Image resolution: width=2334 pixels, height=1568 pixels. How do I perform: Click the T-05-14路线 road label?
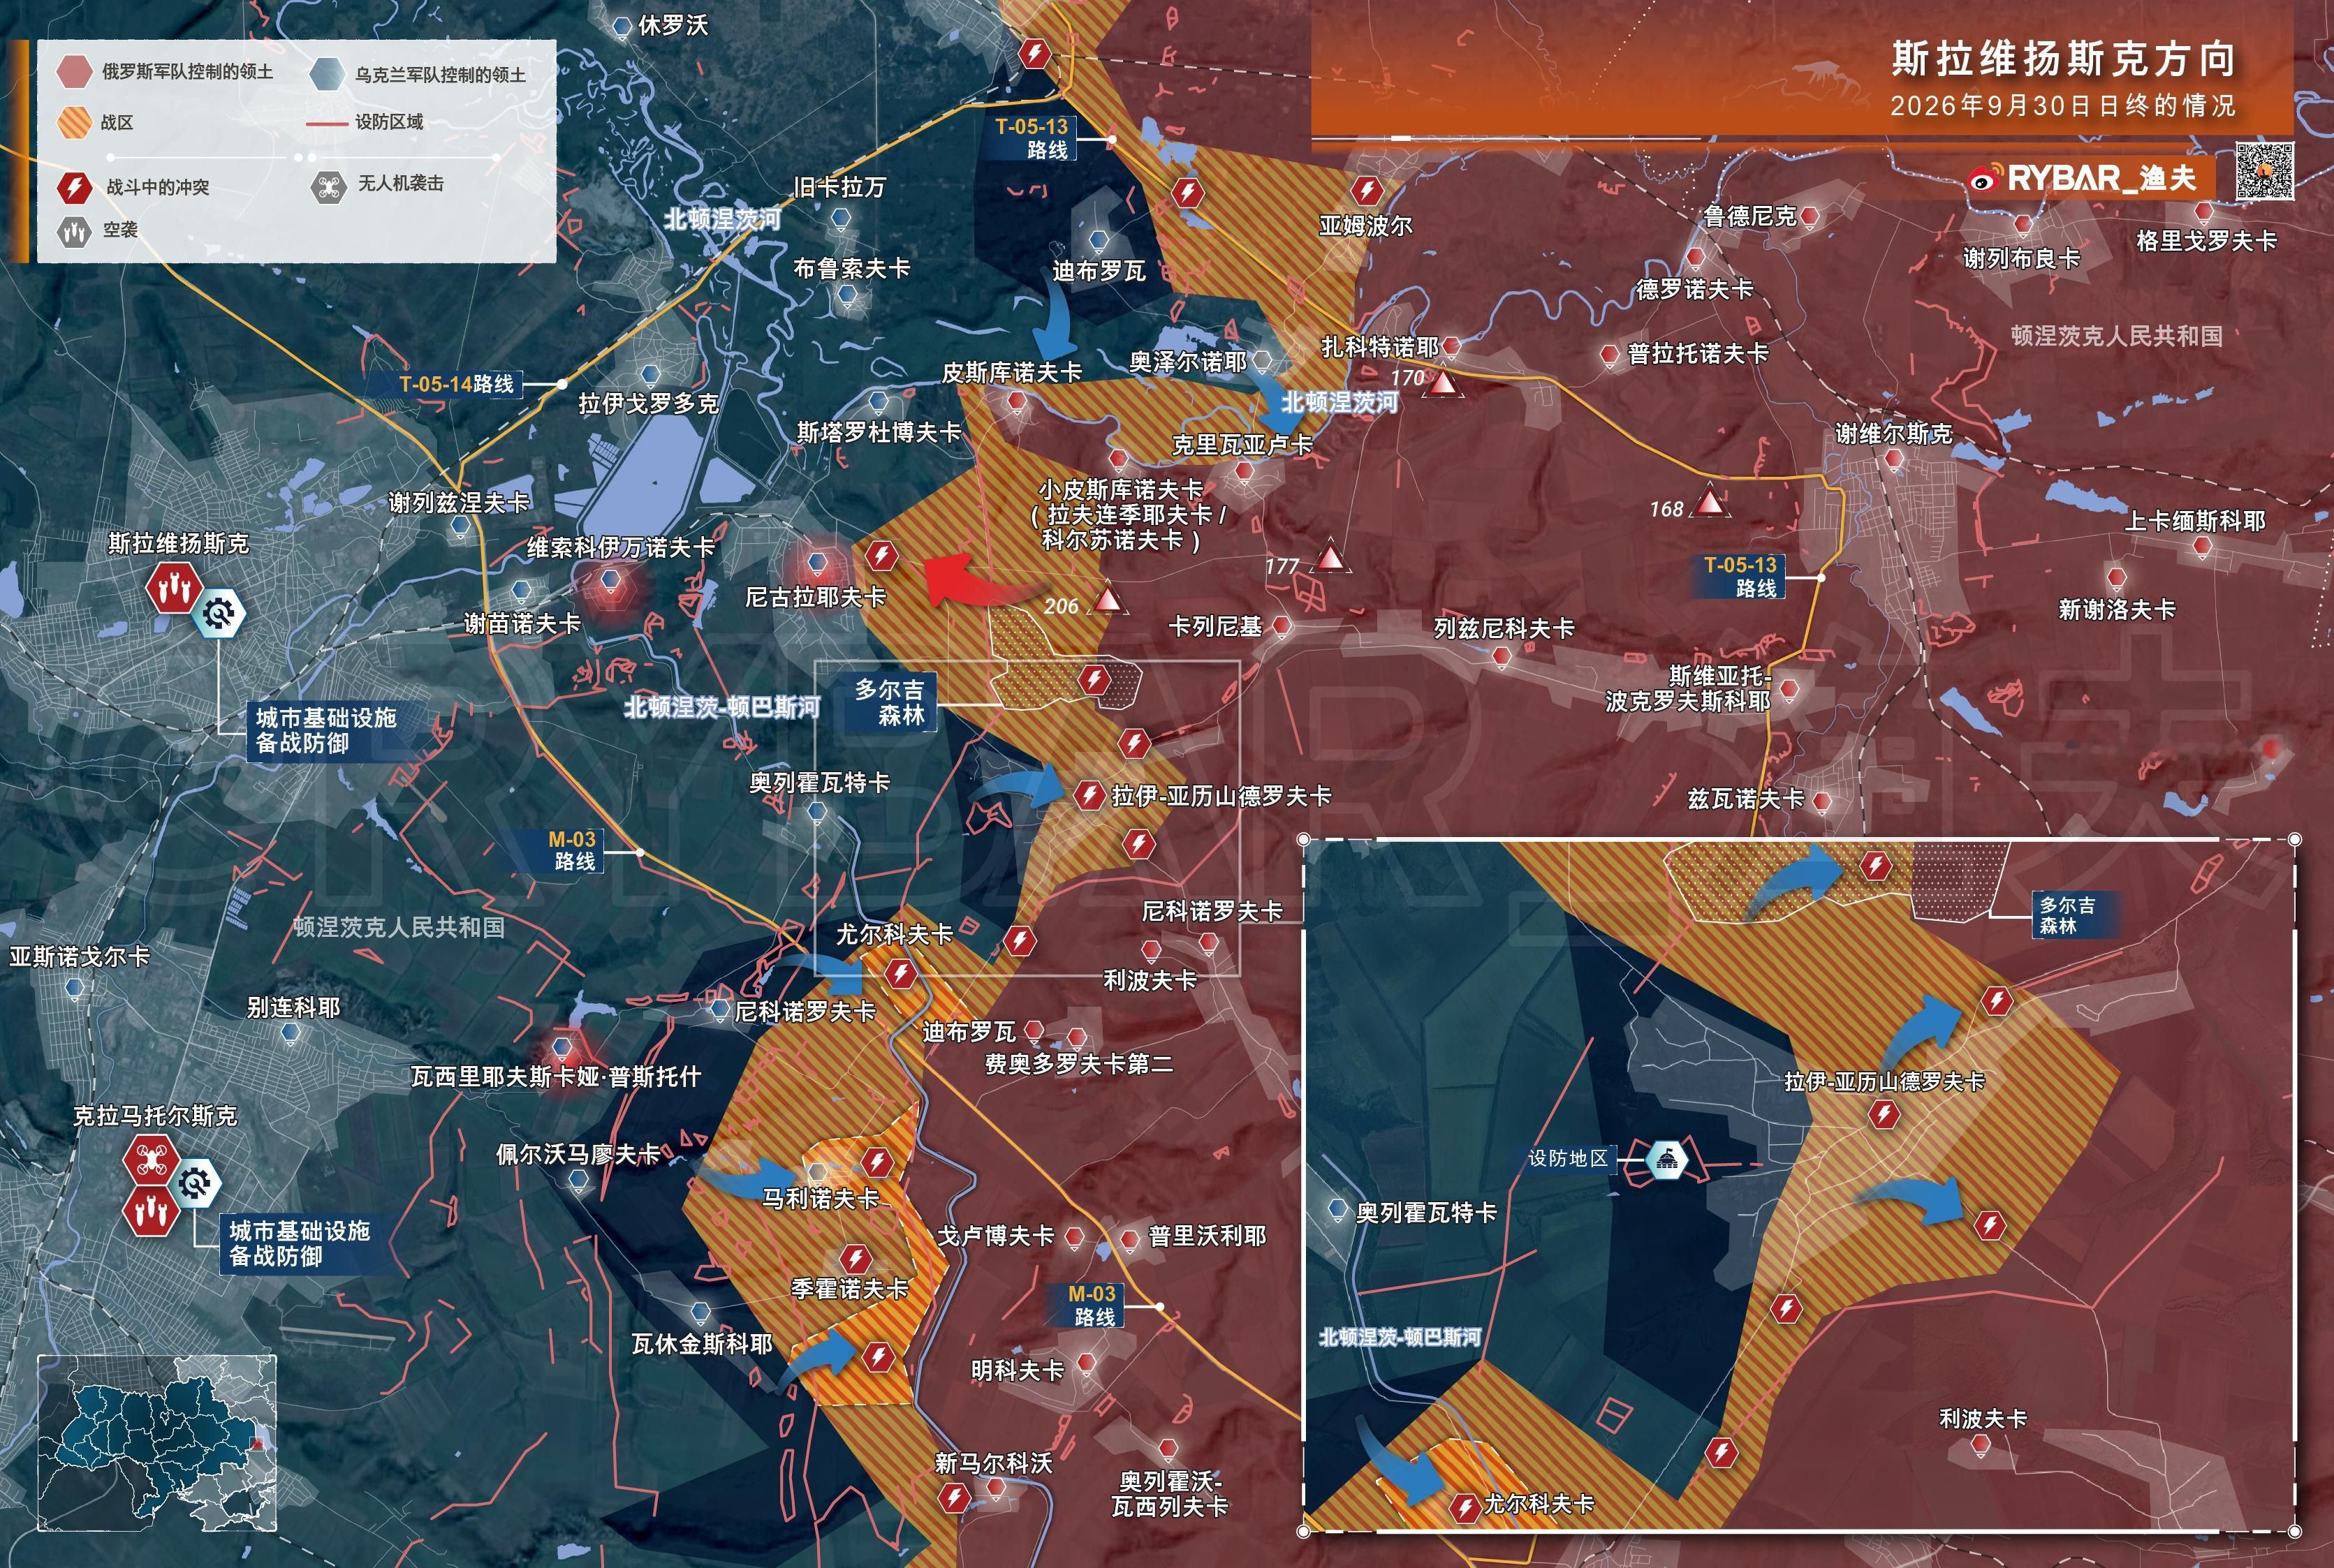tap(457, 384)
